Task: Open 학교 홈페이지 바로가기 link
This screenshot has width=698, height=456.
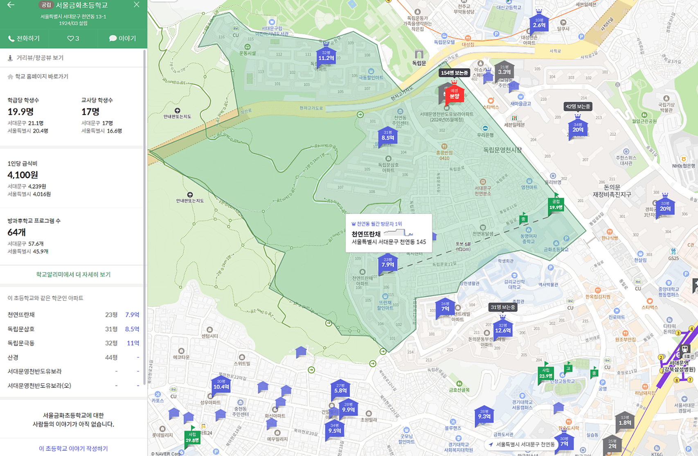Action: (38, 76)
